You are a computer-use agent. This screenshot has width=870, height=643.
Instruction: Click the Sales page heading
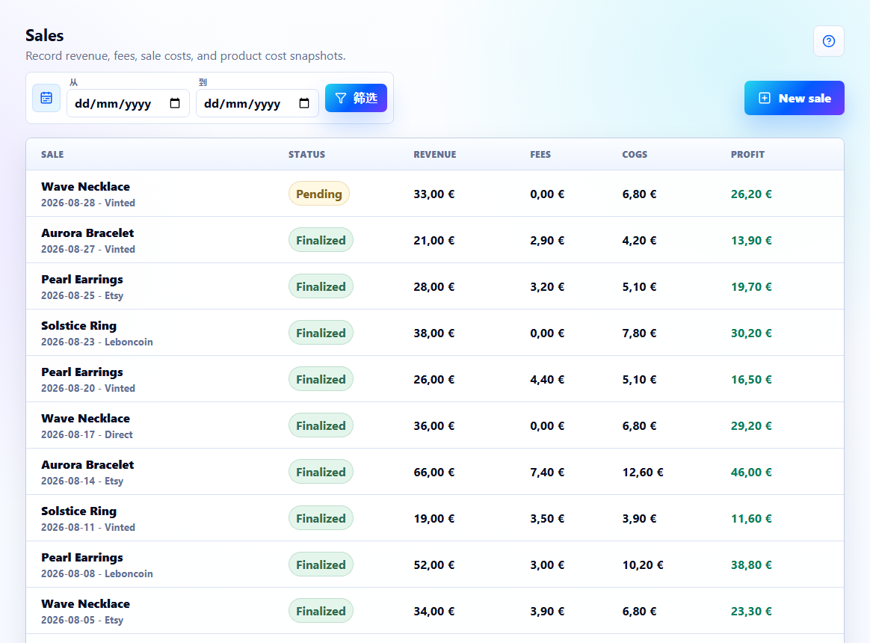[44, 36]
